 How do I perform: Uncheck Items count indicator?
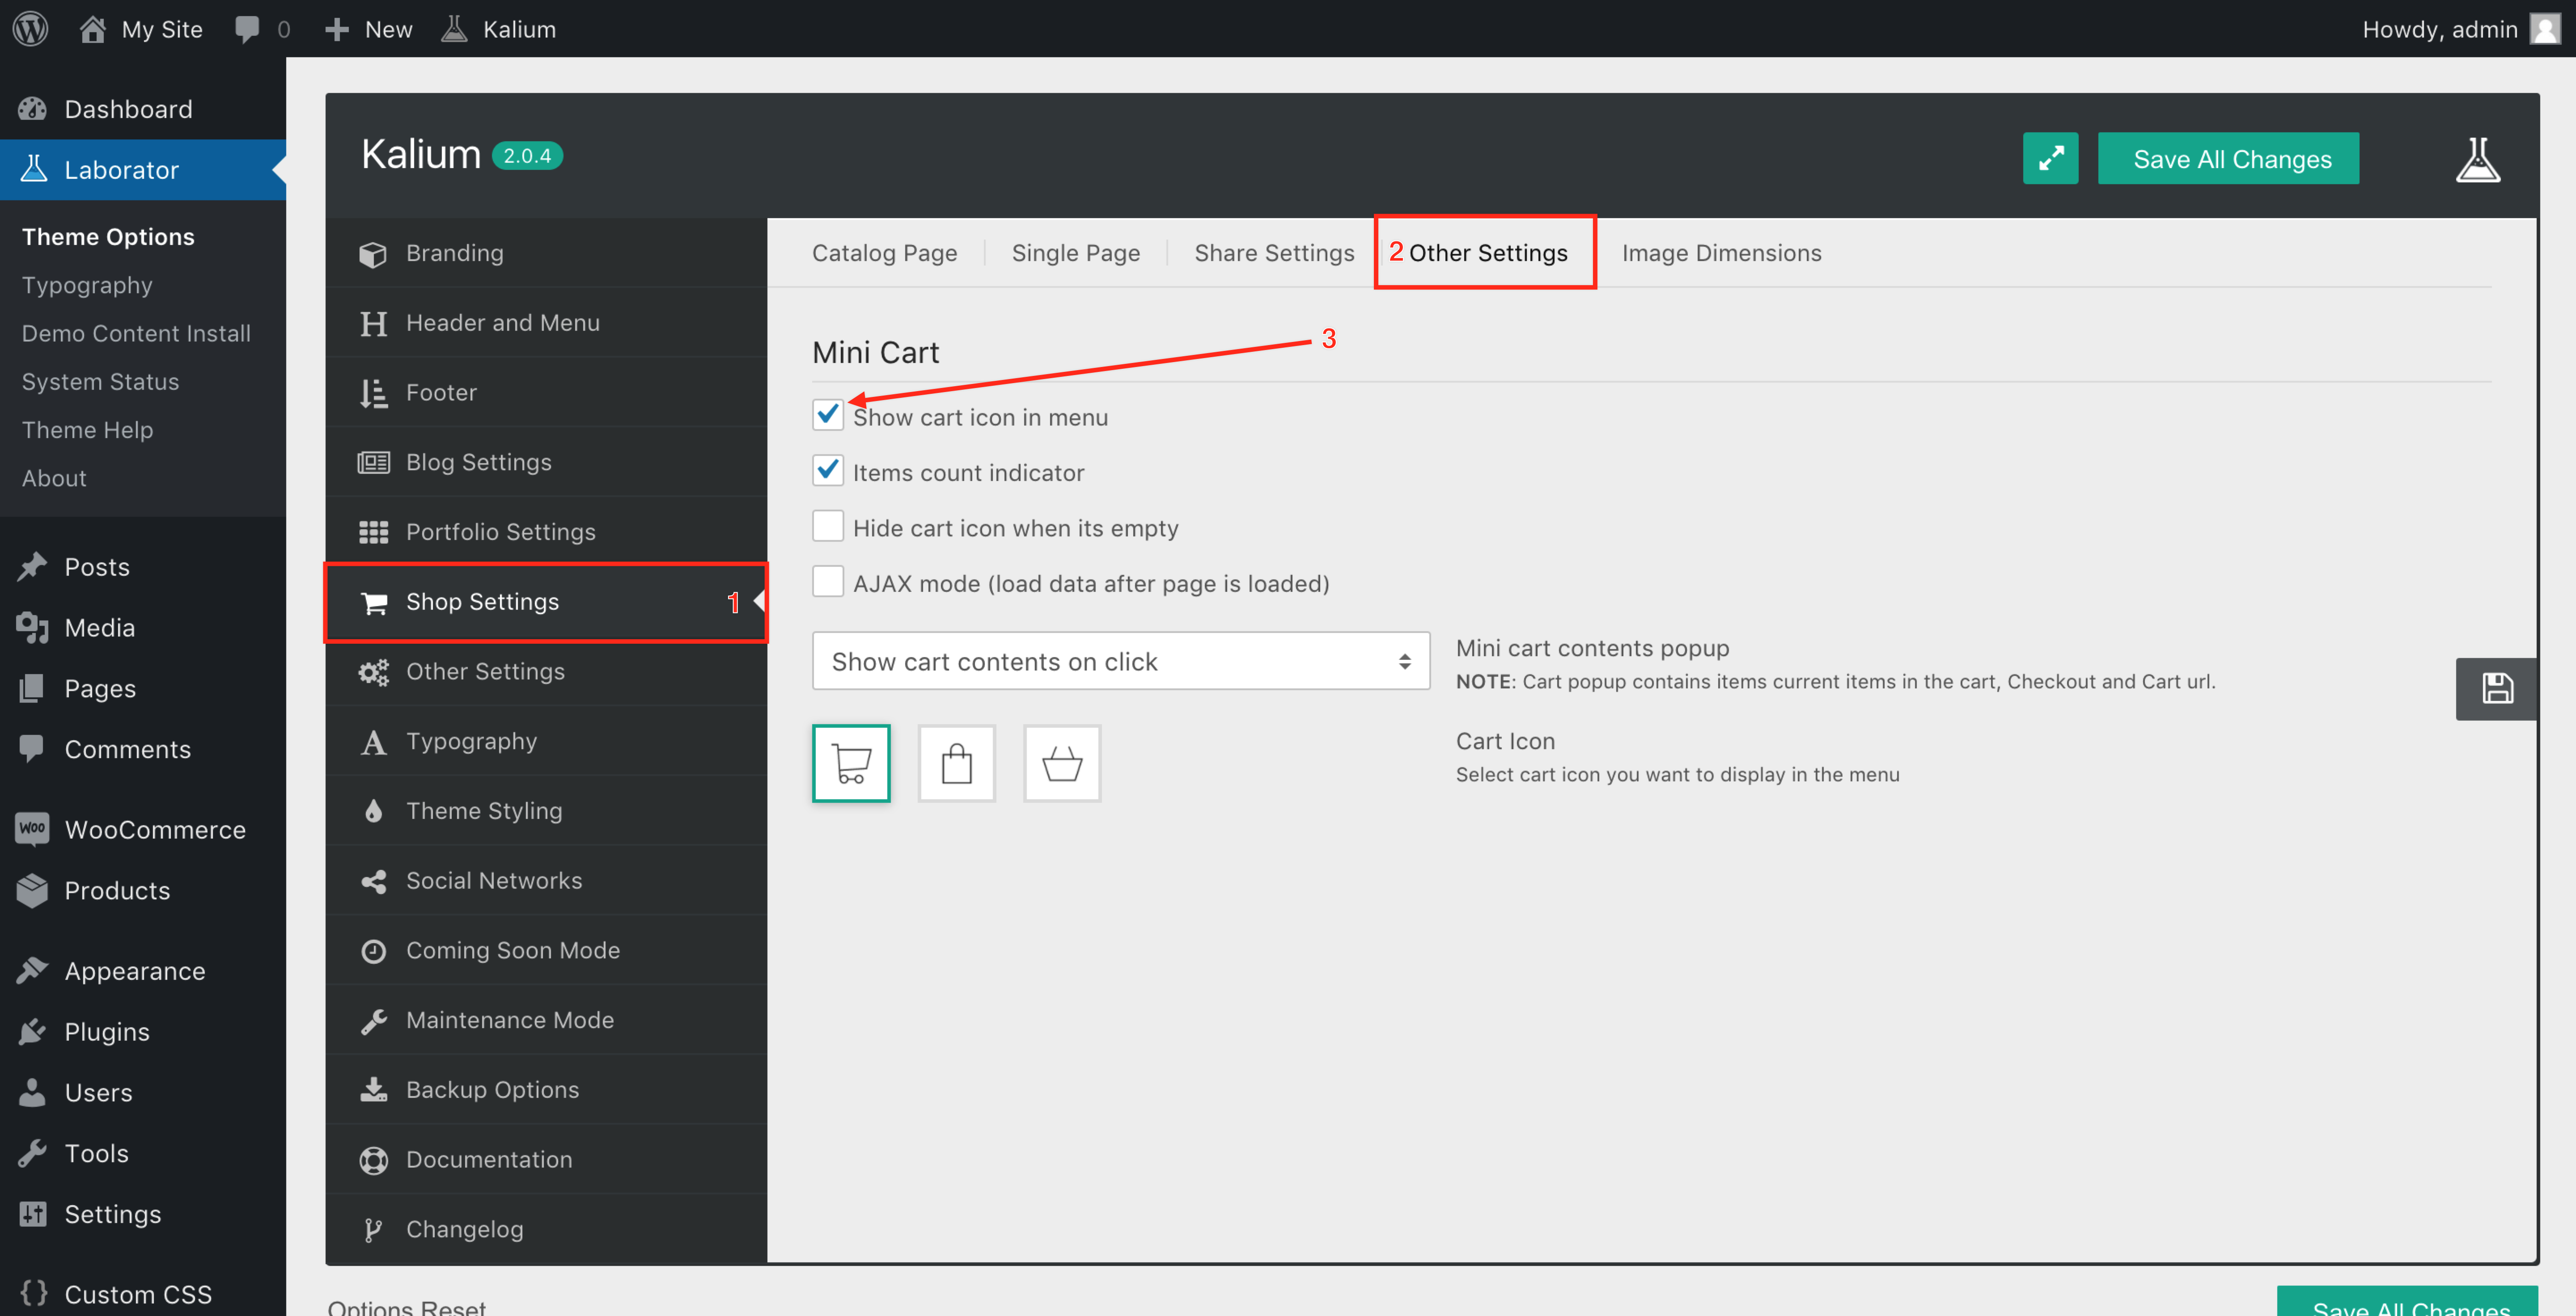point(828,471)
